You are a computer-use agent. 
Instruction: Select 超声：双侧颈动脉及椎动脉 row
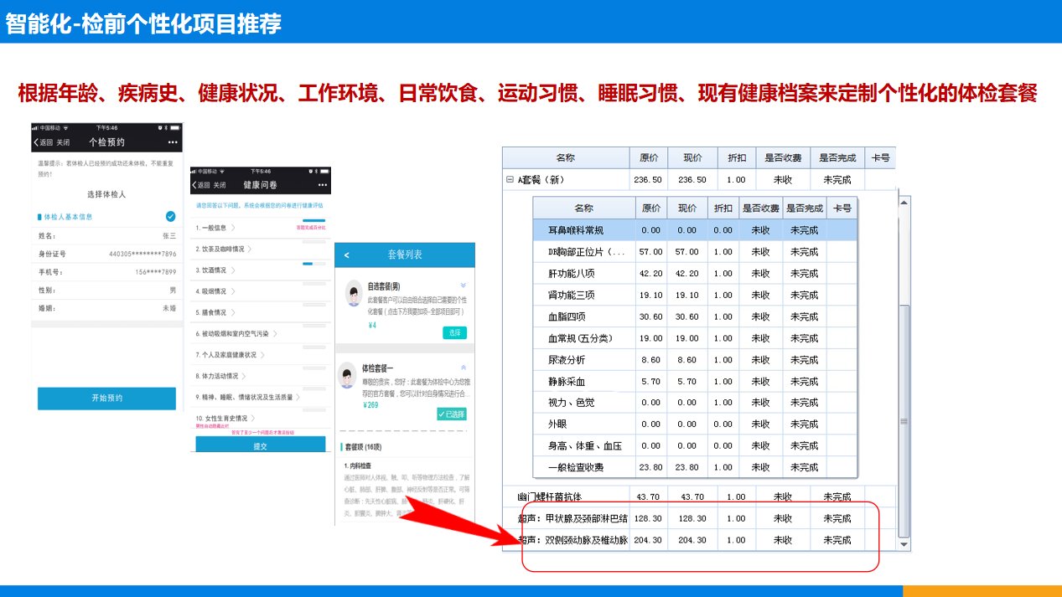pyautogui.click(x=699, y=540)
